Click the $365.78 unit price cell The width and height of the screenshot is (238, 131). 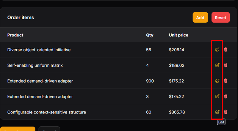point(176,112)
